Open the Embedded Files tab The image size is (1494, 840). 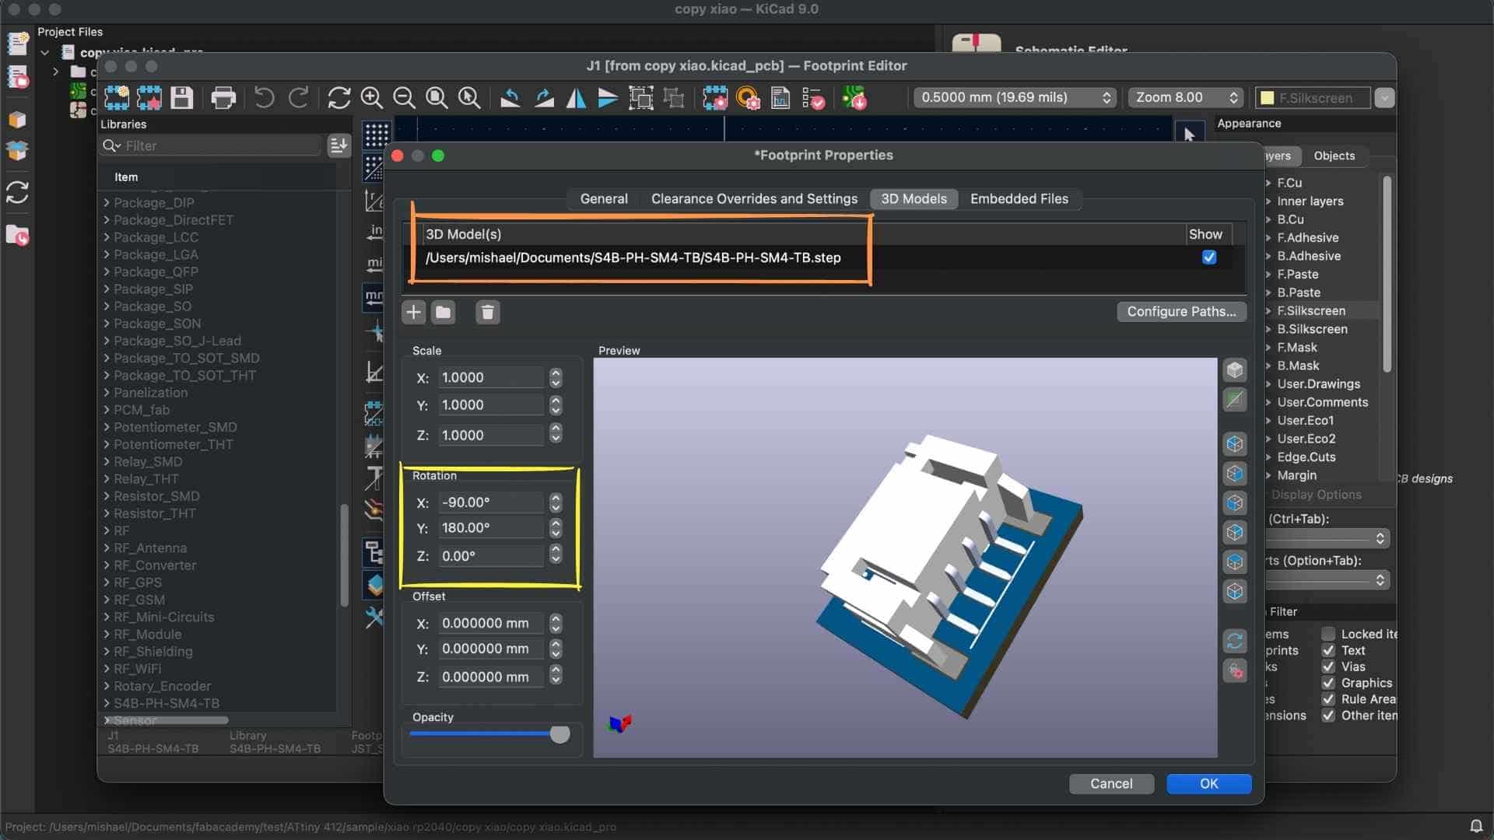[x=1019, y=198]
